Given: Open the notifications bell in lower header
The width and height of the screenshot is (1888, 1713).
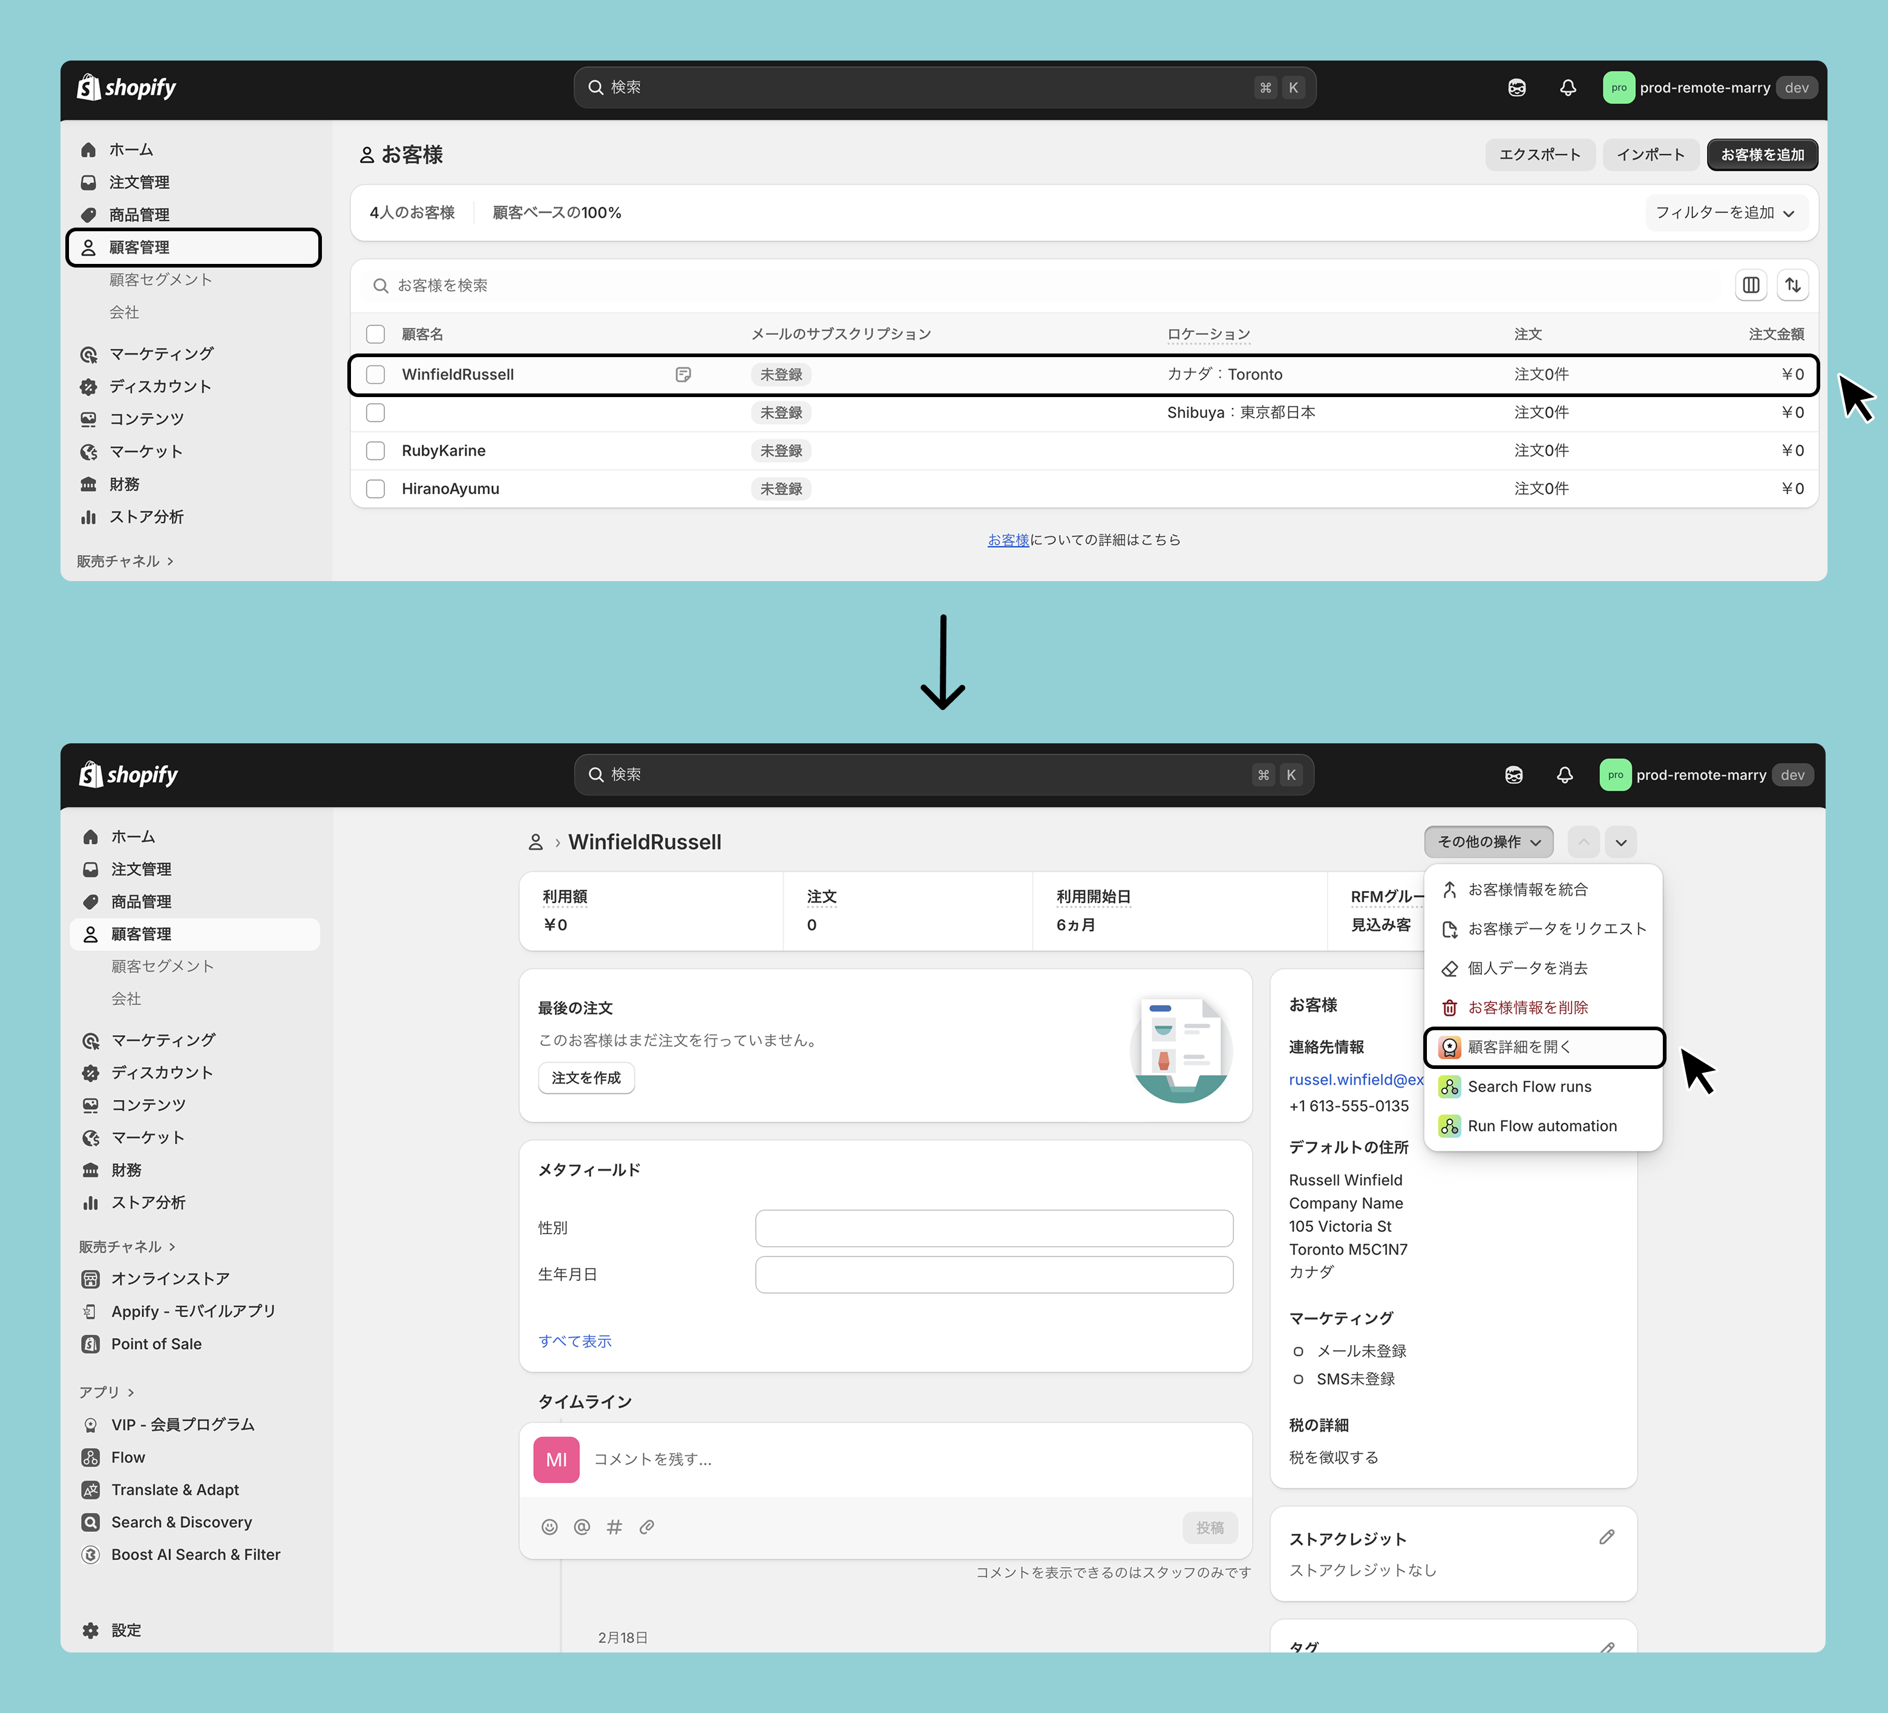Looking at the screenshot, I should 1565,775.
